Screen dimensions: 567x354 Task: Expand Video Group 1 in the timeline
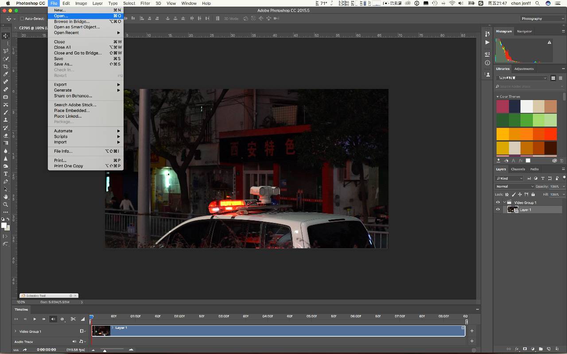(x=16, y=331)
